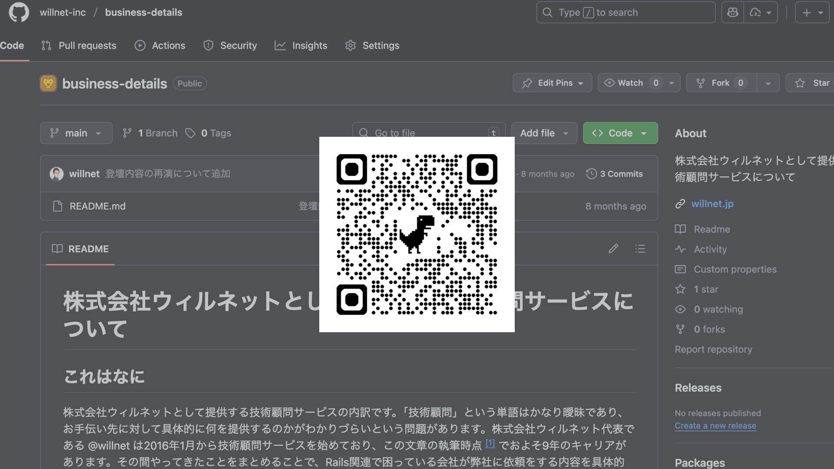Click the Report repository link

pos(713,349)
